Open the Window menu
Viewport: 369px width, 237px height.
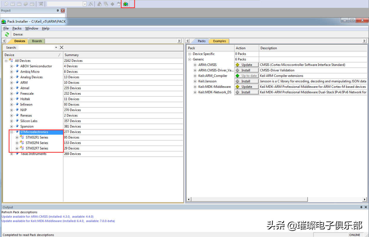(x=32, y=28)
